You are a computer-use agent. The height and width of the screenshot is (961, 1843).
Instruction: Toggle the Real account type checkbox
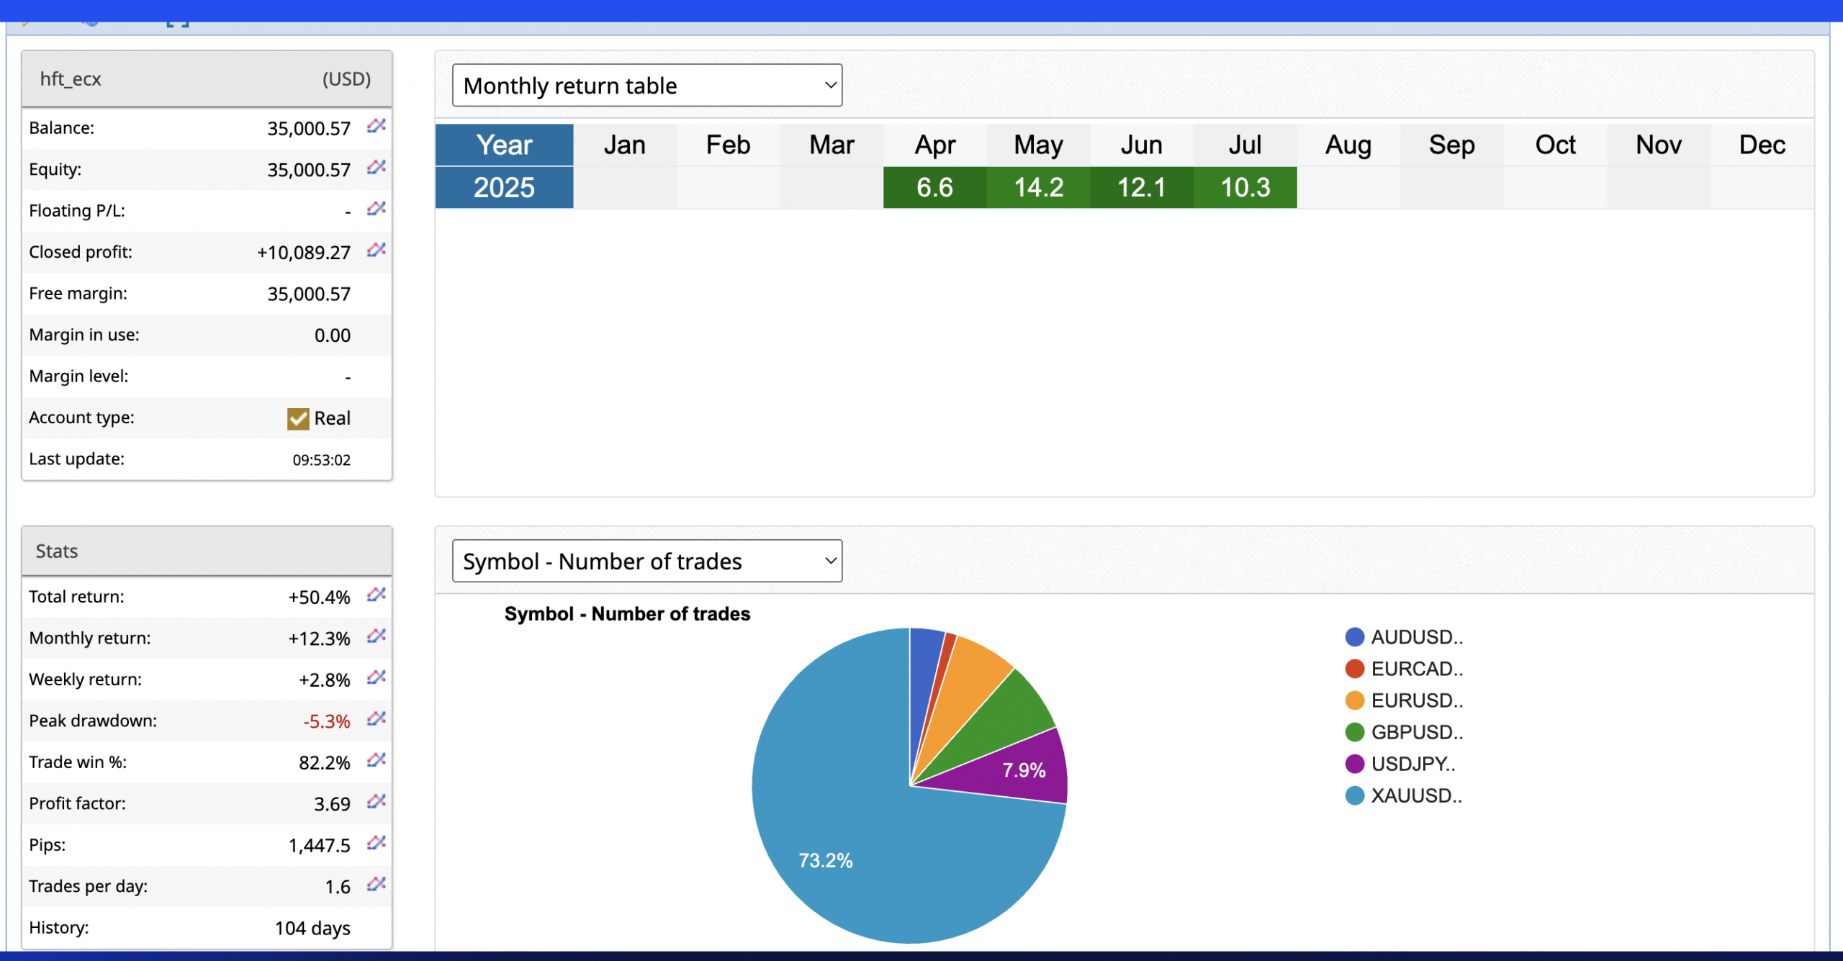(x=298, y=419)
